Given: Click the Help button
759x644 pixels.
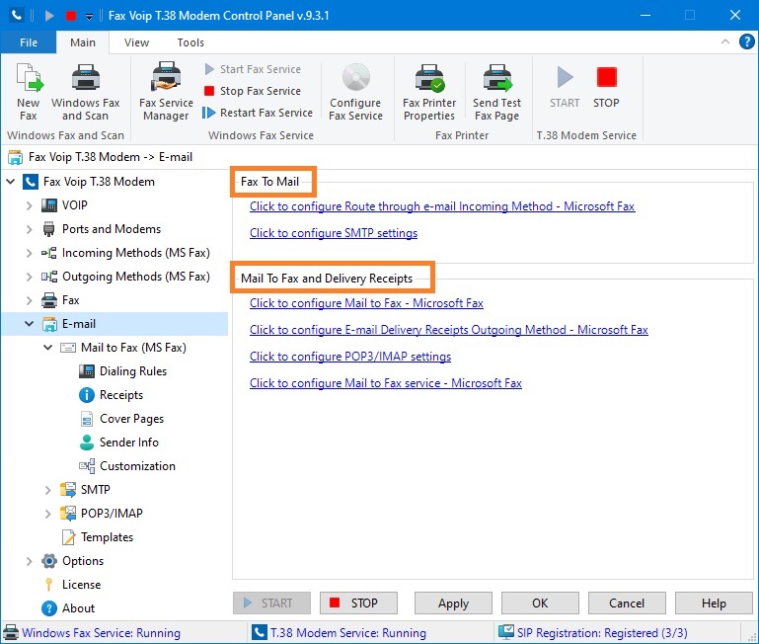Looking at the screenshot, I should click(714, 604).
